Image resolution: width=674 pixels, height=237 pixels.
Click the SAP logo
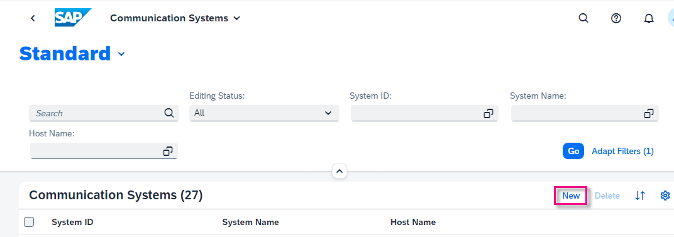pos(73,18)
